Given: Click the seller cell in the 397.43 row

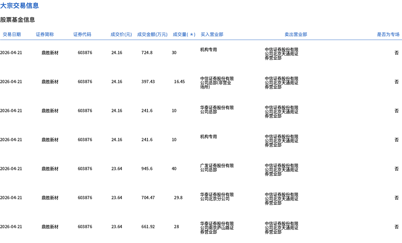Looking at the screenshot, I should (282, 83).
